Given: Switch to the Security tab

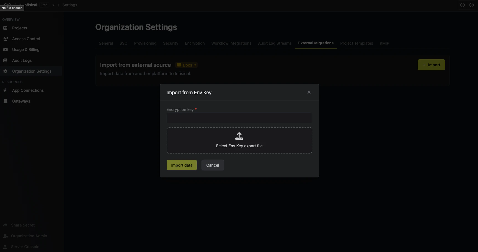Looking at the screenshot, I should click(x=170, y=43).
